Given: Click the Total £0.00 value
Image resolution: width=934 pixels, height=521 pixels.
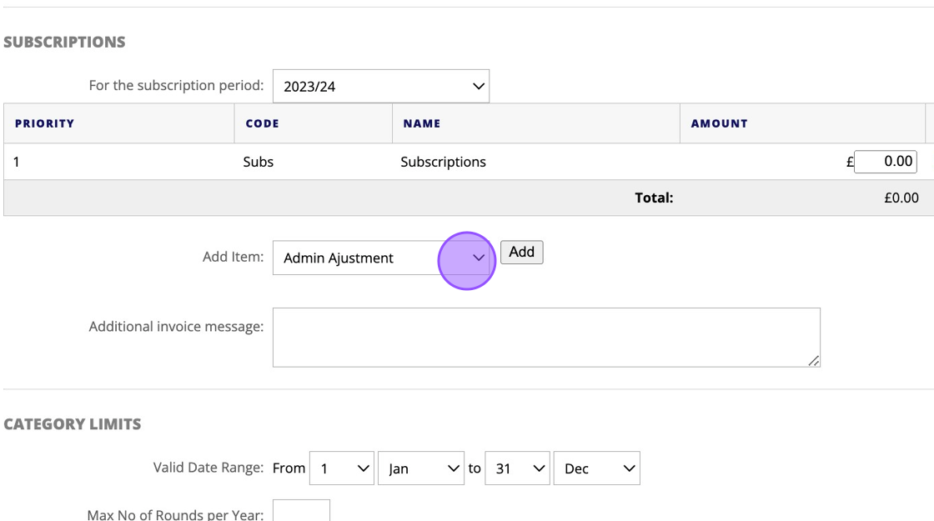Looking at the screenshot, I should tap(901, 198).
